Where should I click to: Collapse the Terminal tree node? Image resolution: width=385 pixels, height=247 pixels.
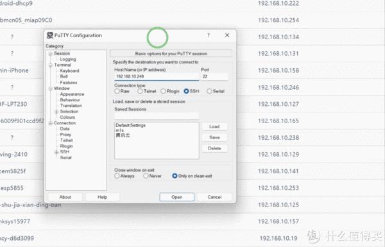coord(50,65)
